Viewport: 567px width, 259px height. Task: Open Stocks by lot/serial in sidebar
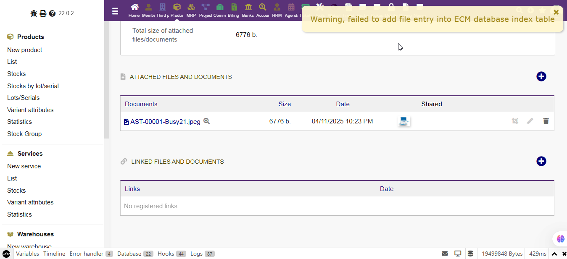coord(33,86)
